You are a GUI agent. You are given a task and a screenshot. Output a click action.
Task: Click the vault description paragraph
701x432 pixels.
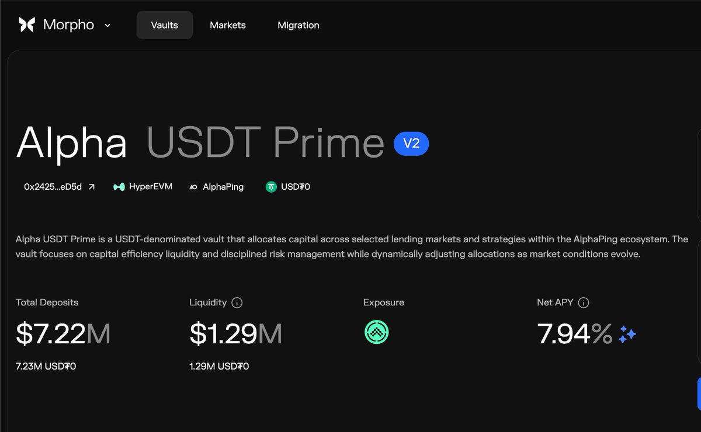tap(352, 247)
